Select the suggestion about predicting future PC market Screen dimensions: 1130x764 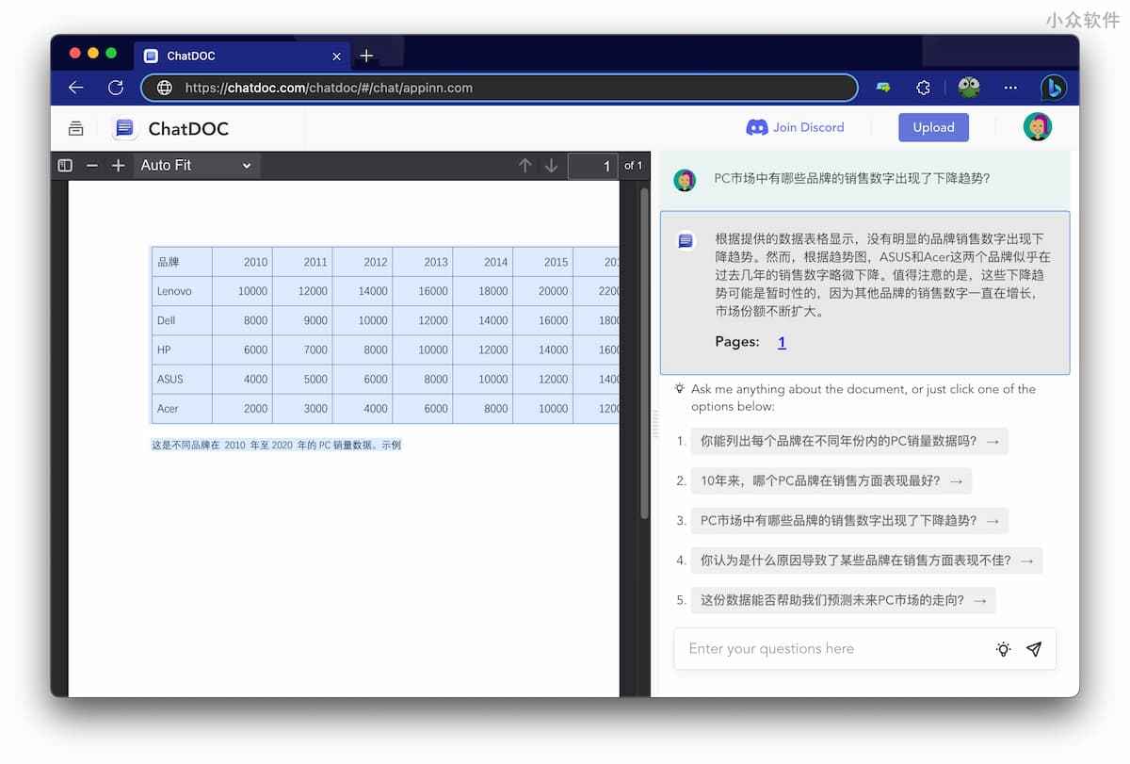tap(843, 600)
